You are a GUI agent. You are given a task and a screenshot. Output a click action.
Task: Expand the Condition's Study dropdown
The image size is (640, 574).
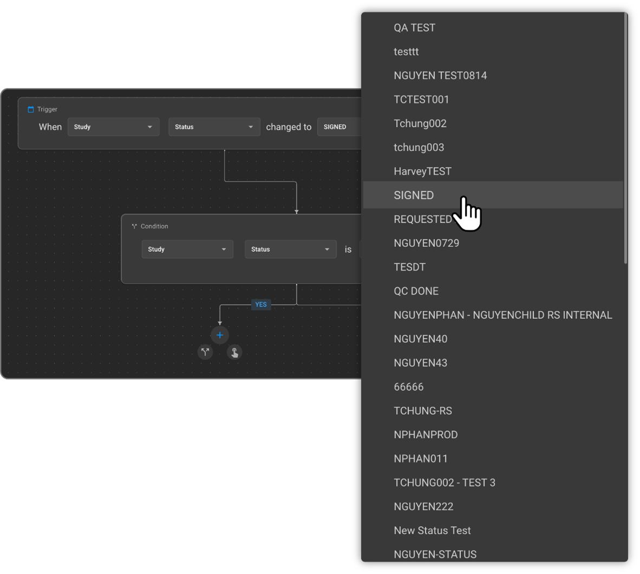tap(187, 249)
